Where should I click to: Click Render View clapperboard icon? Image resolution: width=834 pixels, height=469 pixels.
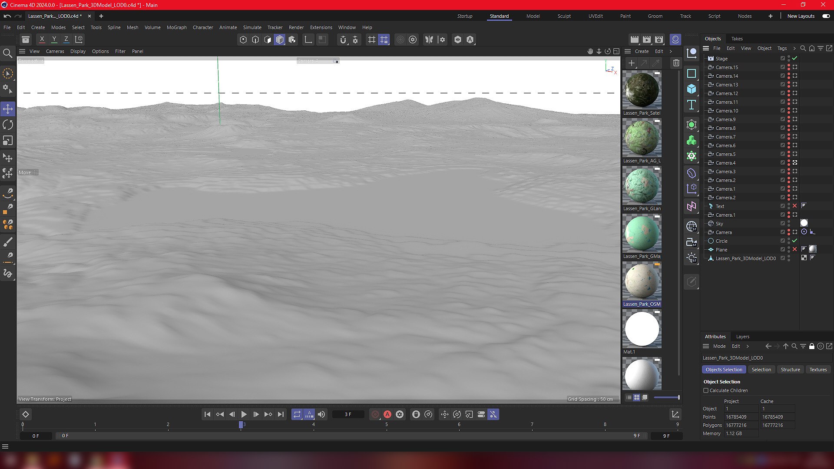coord(635,40)
